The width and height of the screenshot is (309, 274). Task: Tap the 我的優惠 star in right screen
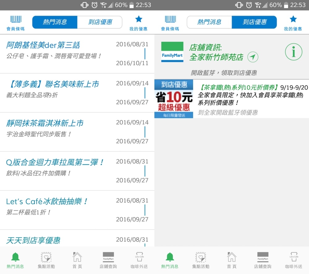293,19
